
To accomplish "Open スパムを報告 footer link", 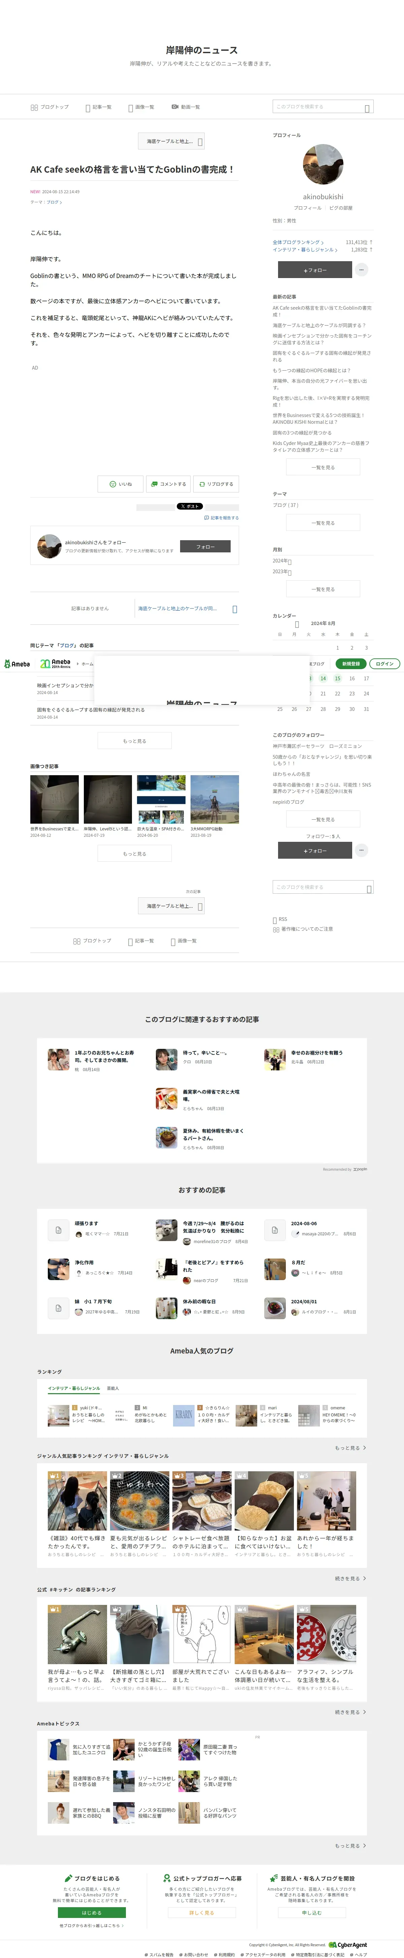I will coord(159,1954).
